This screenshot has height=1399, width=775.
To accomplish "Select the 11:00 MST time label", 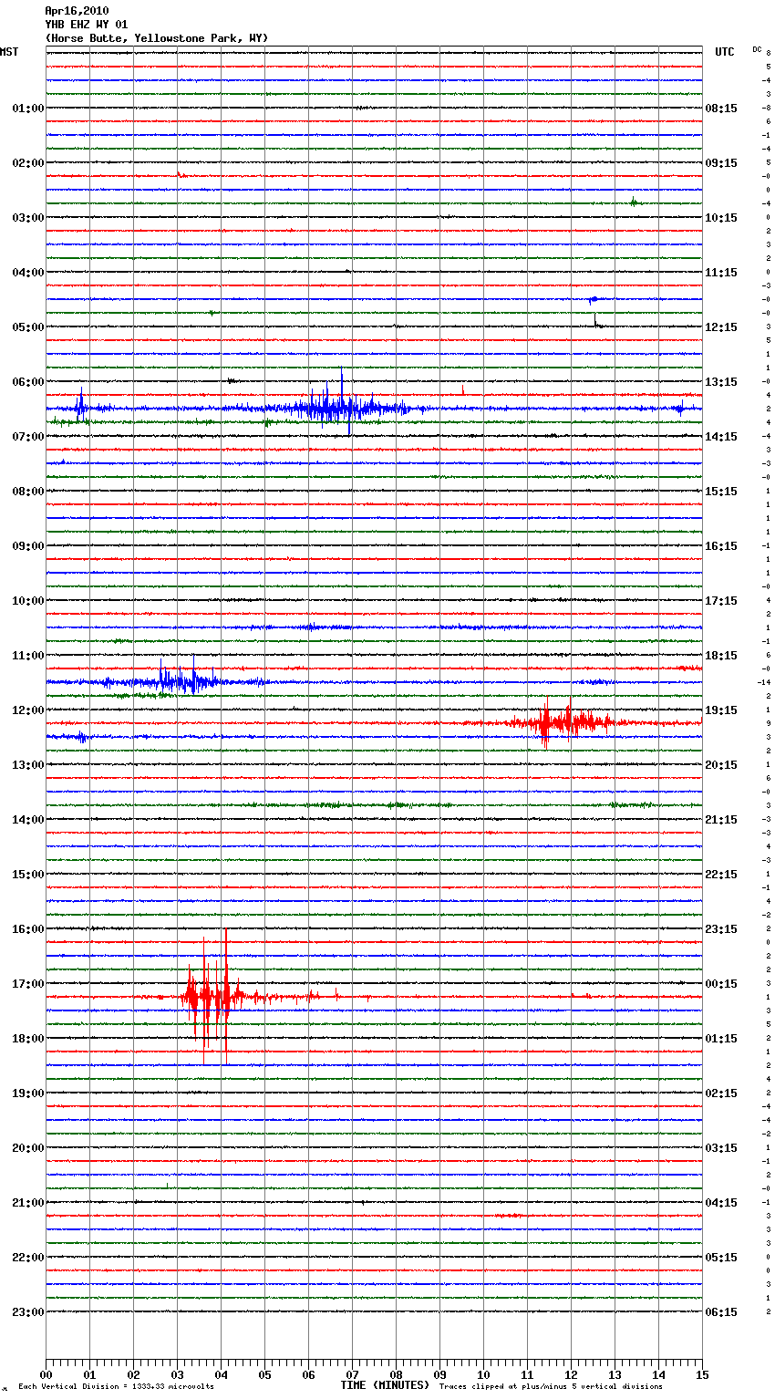I will pos(28,656).
